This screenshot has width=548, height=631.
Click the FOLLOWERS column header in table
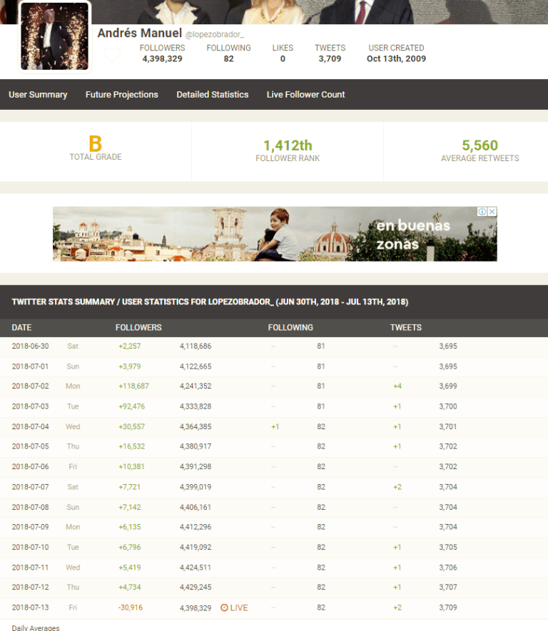138,327
